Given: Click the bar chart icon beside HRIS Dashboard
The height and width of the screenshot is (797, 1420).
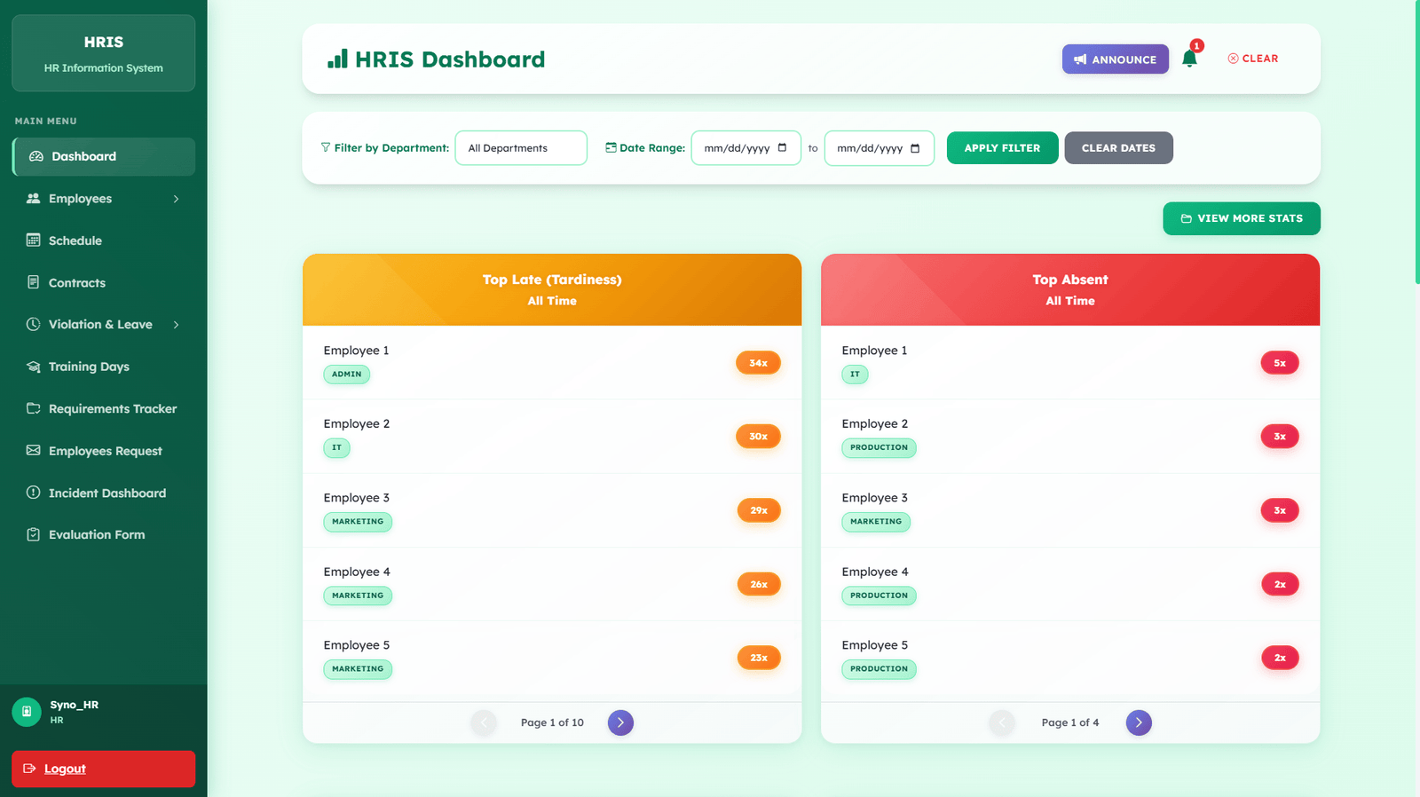Looking at the screenshot, I should [337, 59].
